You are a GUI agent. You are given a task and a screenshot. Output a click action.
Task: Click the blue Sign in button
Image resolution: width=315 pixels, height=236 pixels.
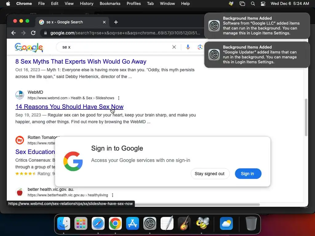point(248,174)
